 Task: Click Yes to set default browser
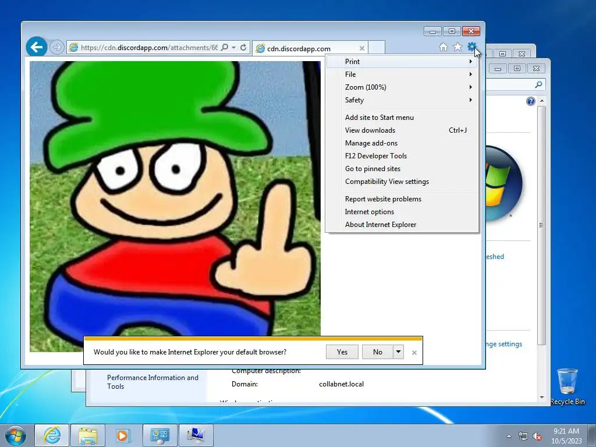coord(342,352)
